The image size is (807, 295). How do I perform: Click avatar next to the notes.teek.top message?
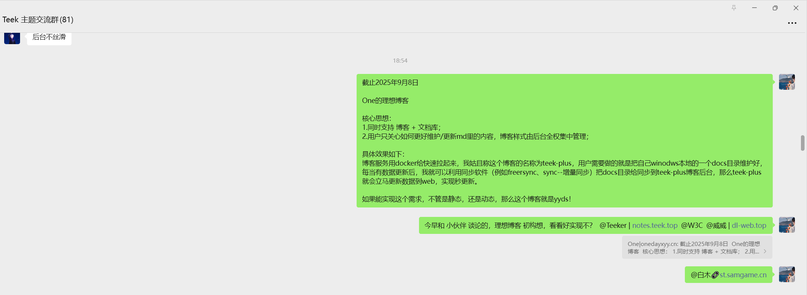(787, 225)
